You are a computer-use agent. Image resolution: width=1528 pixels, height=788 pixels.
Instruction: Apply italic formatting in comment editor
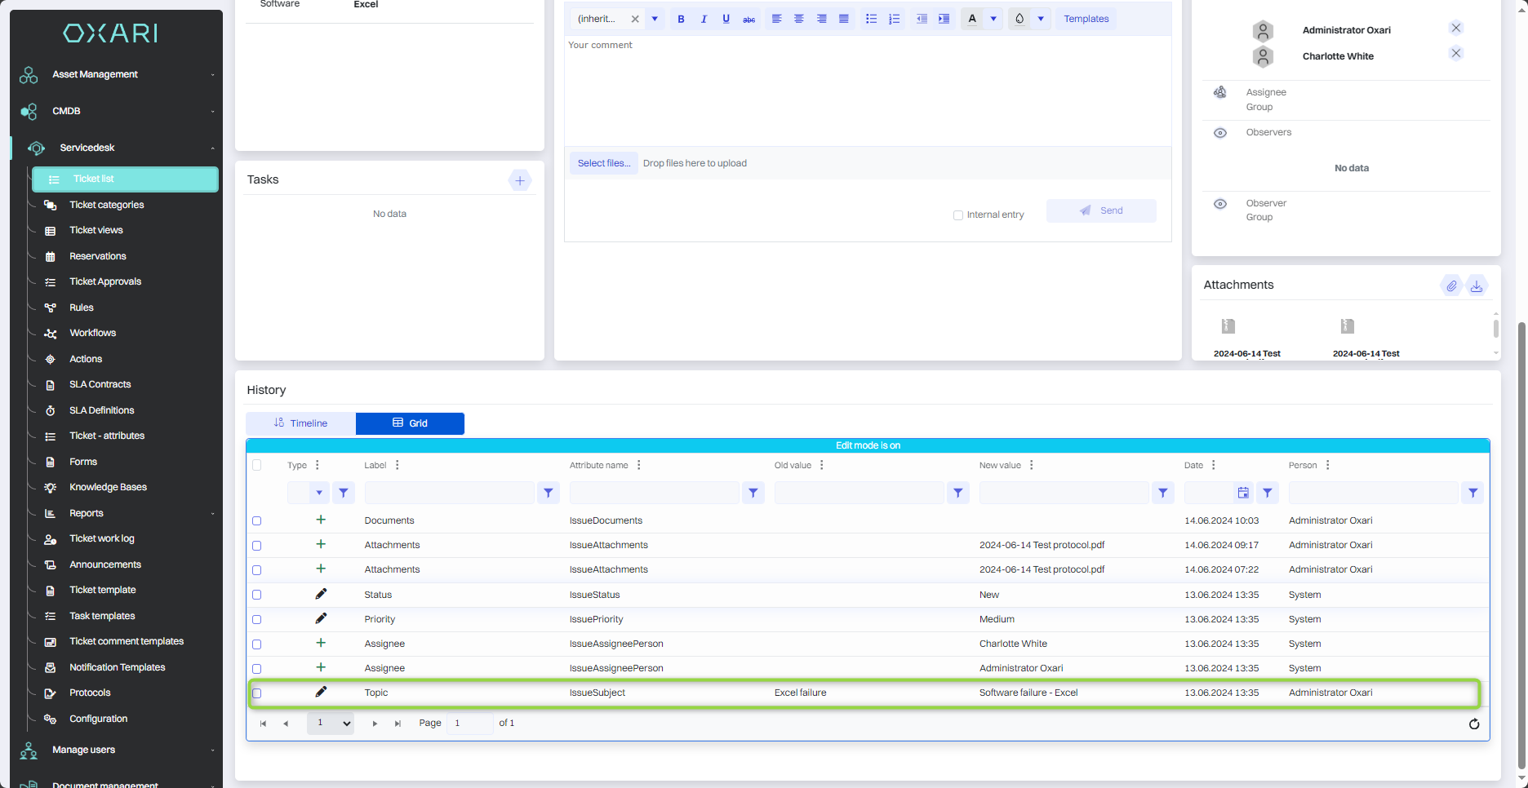(x=704, y=19)
